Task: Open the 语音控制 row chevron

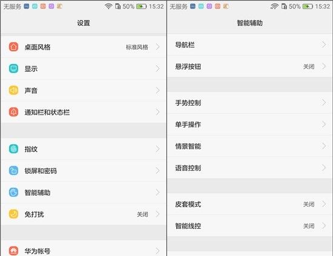Action: pyautogui.click(x=324, y=168)
